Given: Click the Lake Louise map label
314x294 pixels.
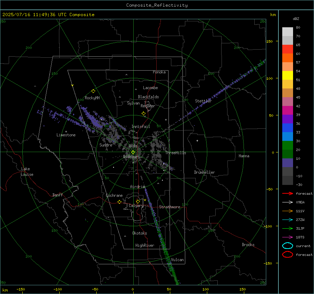Looking at the screenshot, I should click(27, 172).
